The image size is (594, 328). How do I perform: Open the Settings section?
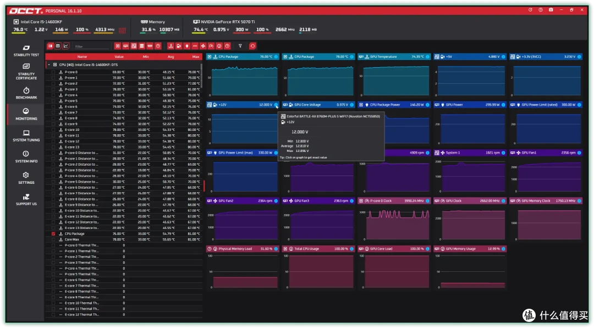pyautogui.click(x=26, y=178)
